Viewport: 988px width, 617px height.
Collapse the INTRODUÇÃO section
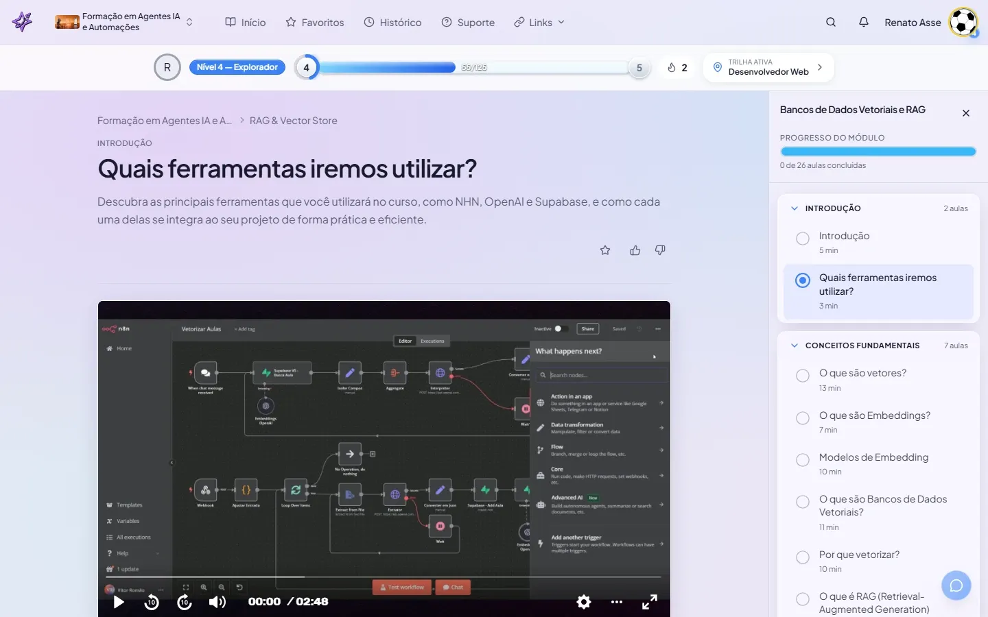(795, 208)
